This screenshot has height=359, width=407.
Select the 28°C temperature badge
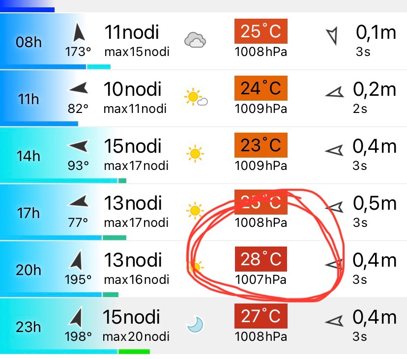point(261,259)
